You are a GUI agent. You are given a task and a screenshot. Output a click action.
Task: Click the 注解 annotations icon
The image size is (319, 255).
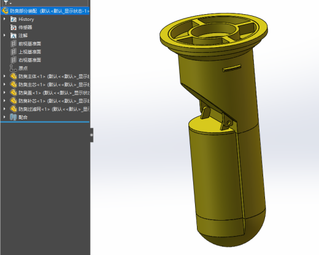13,36
